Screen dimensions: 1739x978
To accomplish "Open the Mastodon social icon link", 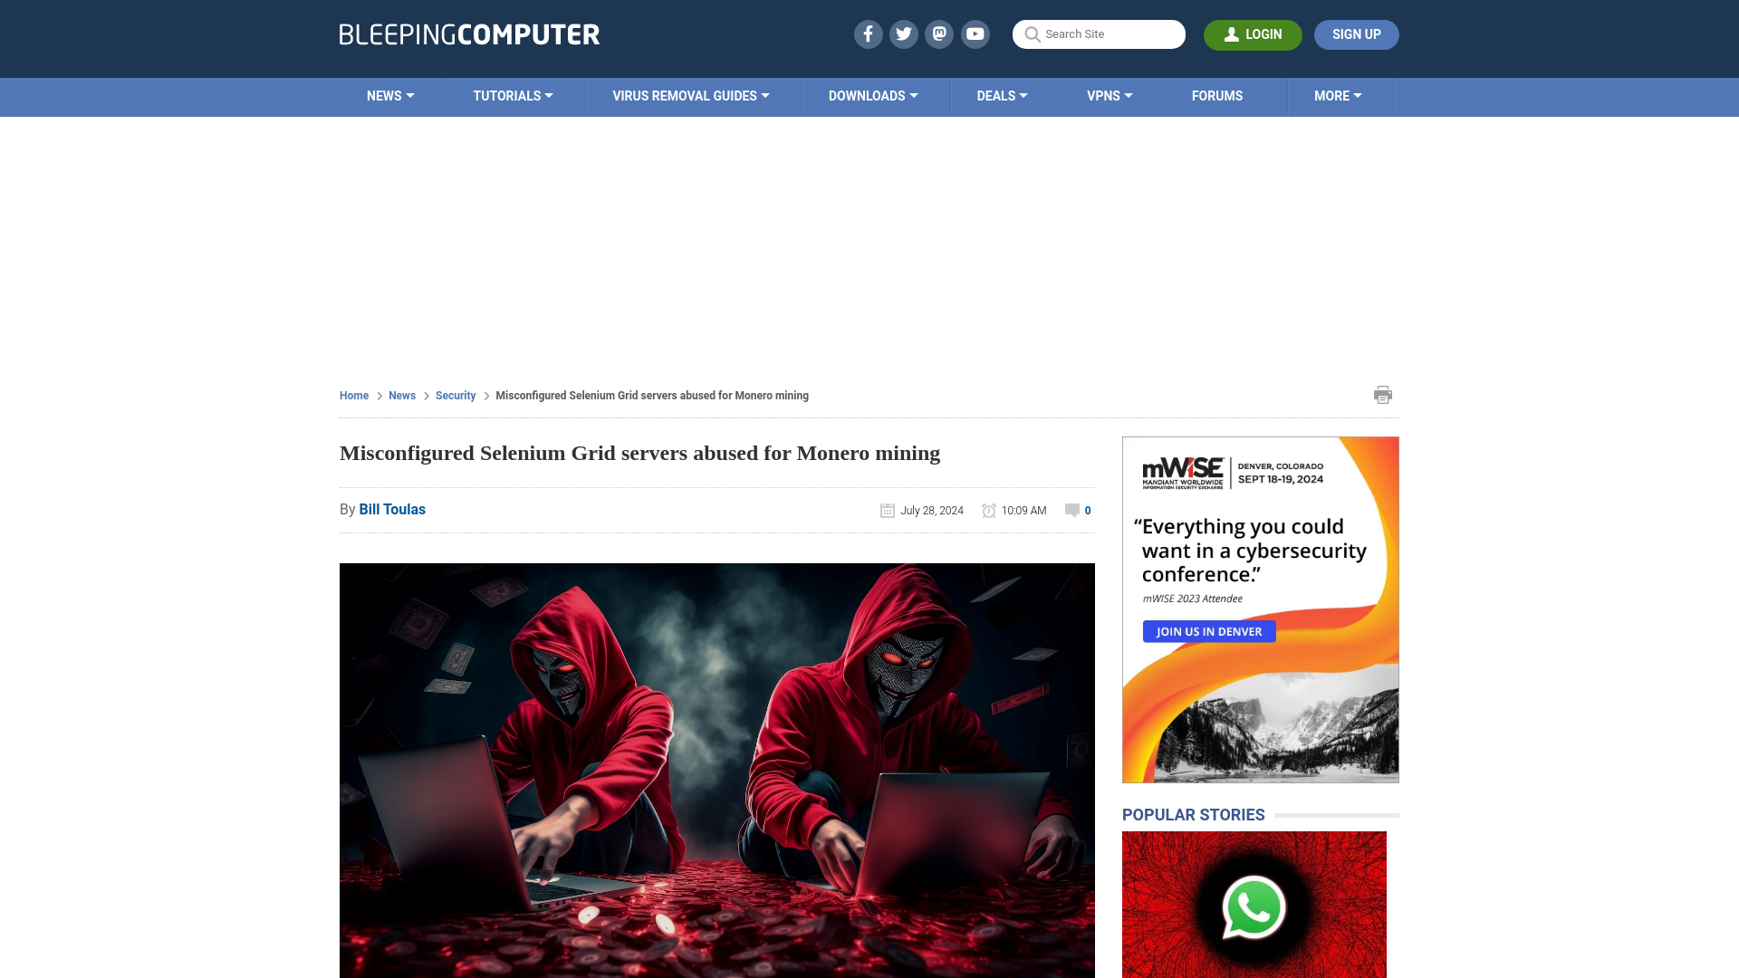I will click(940, 34).
